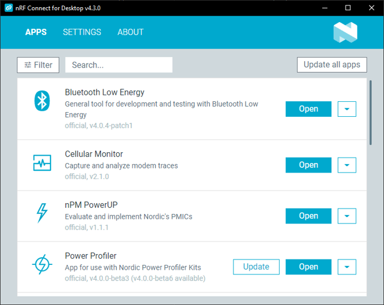Screen dimensions: 384x305
Task: Open the Filter options
Action: pyautogui.click(x=38, y=65)
